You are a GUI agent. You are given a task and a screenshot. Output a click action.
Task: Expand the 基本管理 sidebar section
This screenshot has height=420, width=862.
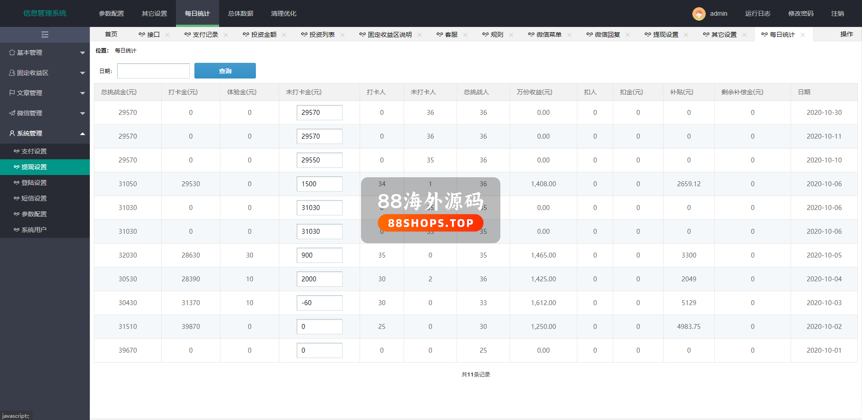45,52
